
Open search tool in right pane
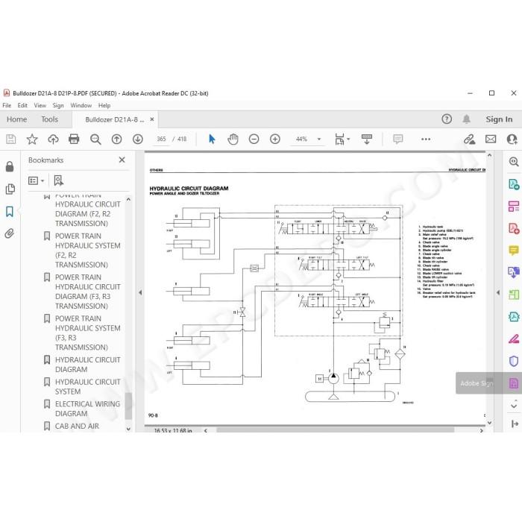[514, 162]
